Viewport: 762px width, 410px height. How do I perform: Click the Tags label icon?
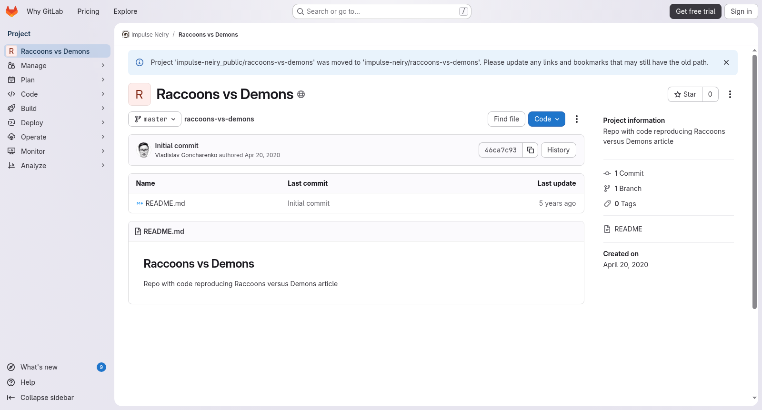(607, 204)
